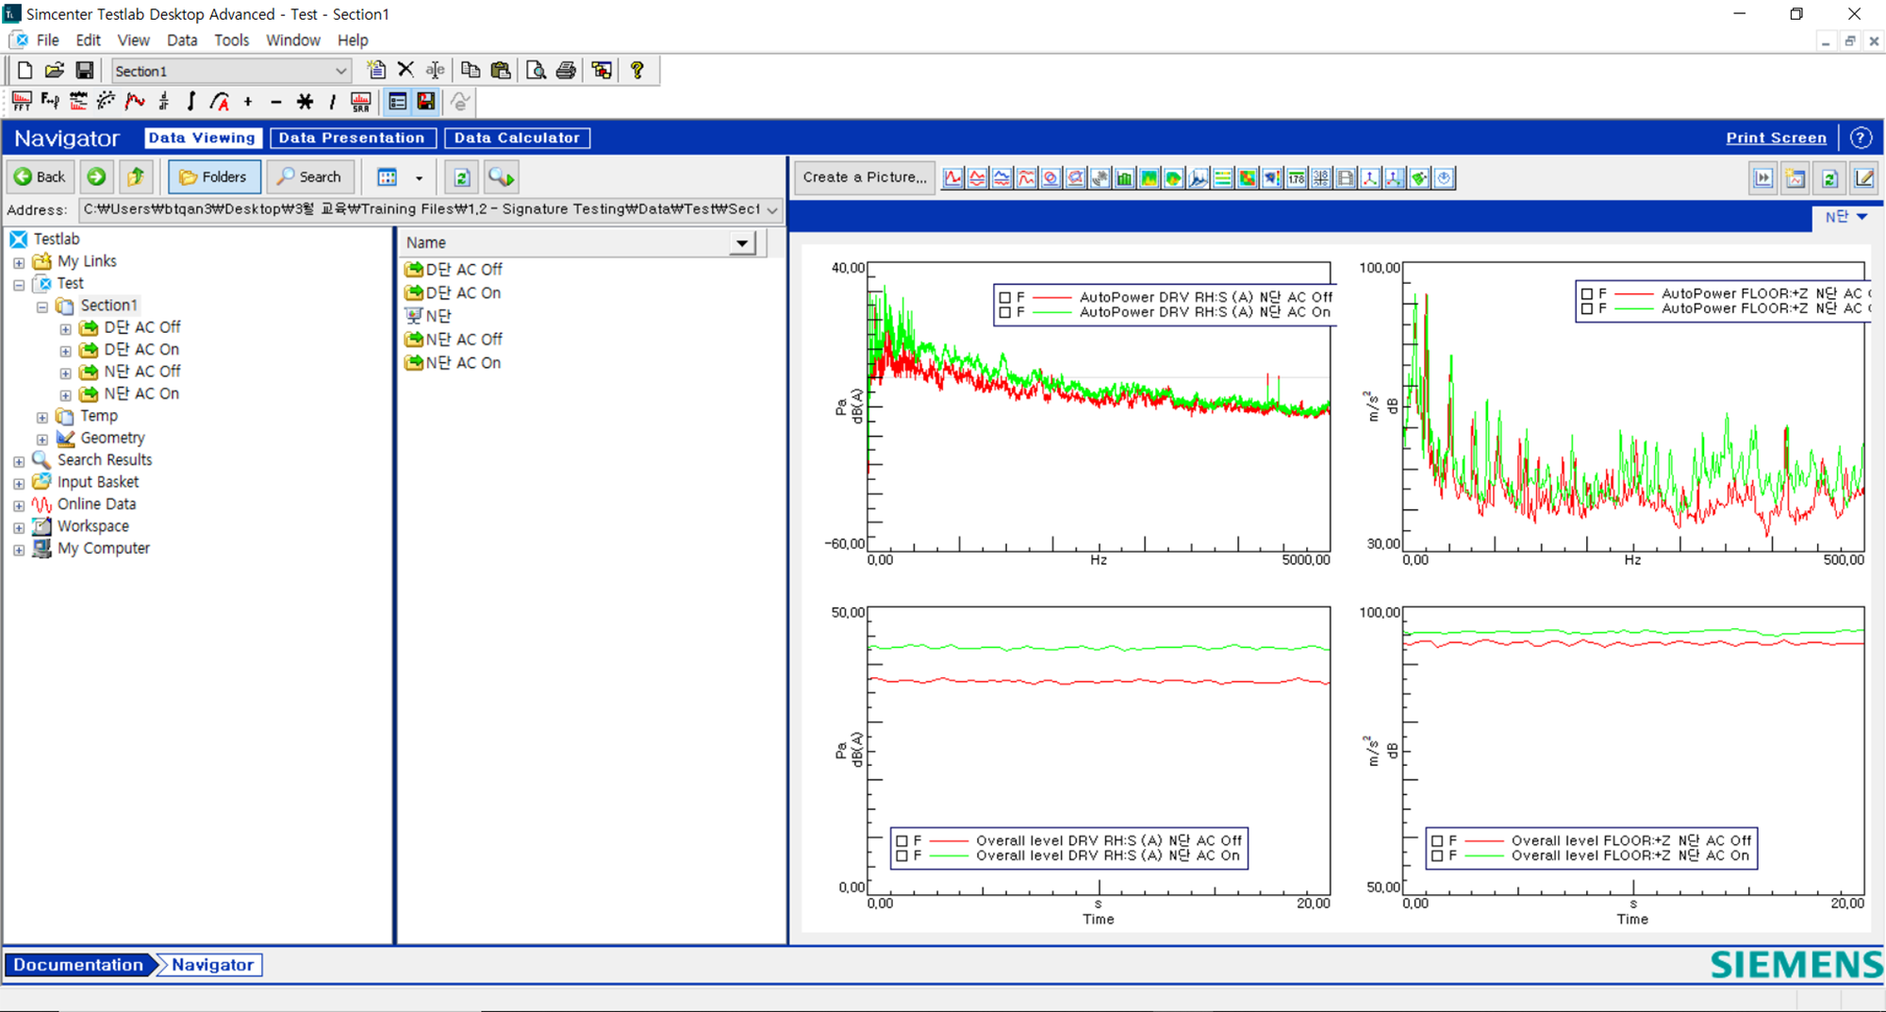This screenshot has width=1886, height=1012.
Task: Toggle checkbox for Overall level FLOOR:+Z AC Off
Action: click(x=1437, y=840)
